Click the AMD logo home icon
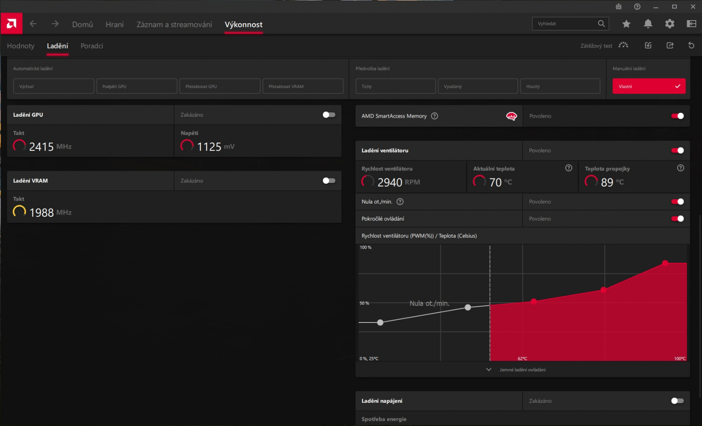The width and height of the screenshot is (702, 426). [x=11, y=24]
